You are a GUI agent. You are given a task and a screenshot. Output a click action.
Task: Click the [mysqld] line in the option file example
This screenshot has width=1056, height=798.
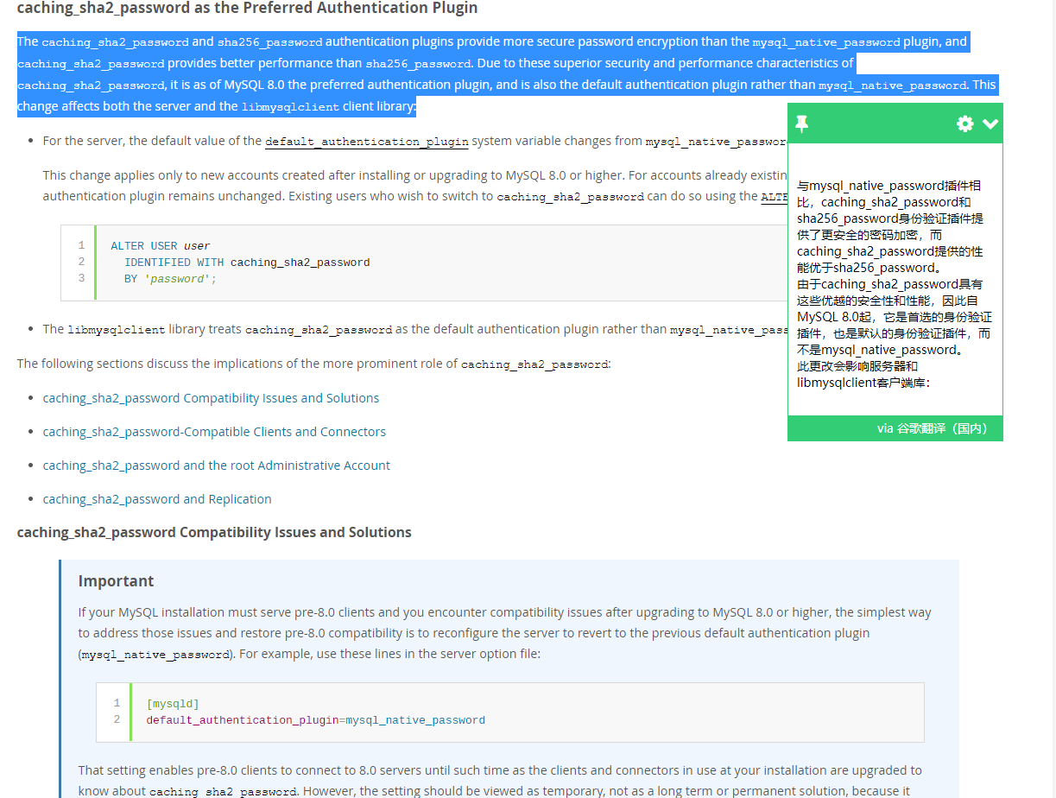(x=173, y=703)
